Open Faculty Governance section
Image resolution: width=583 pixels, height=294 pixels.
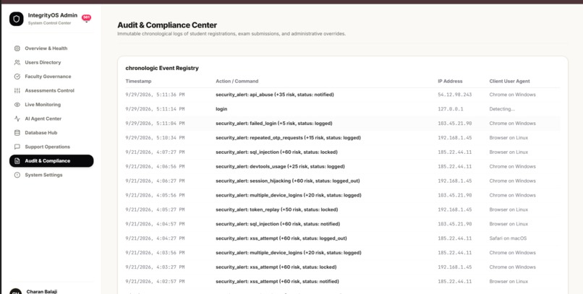coord(51,77)
